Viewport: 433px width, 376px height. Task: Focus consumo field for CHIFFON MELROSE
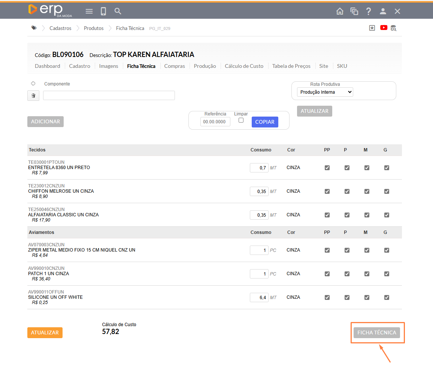click(x=259, y=191)
